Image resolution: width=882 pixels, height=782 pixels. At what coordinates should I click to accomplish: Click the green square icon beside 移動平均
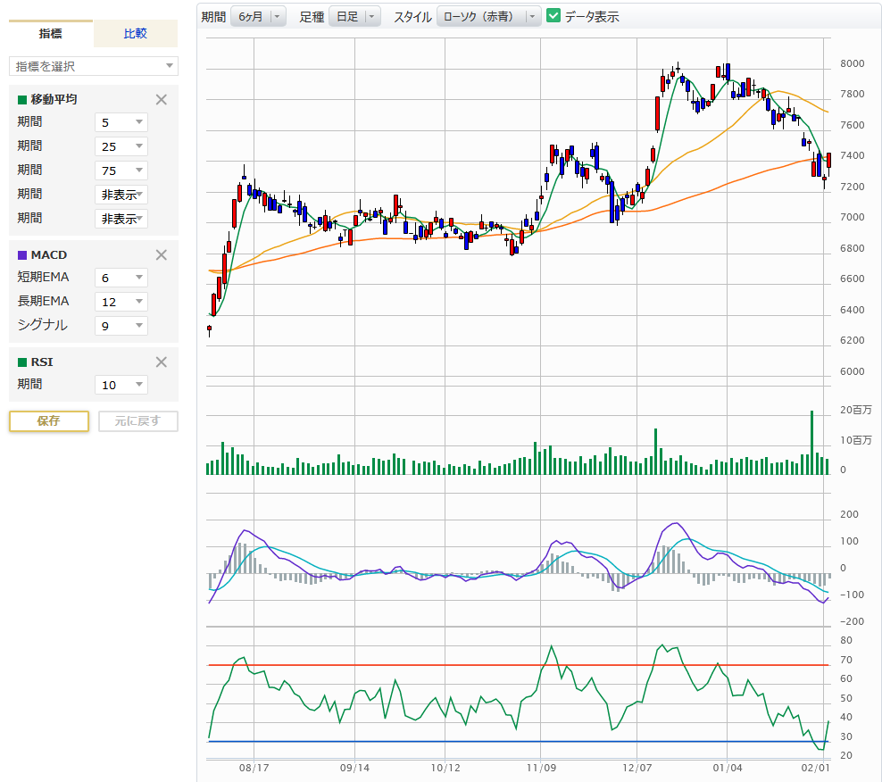22,100
